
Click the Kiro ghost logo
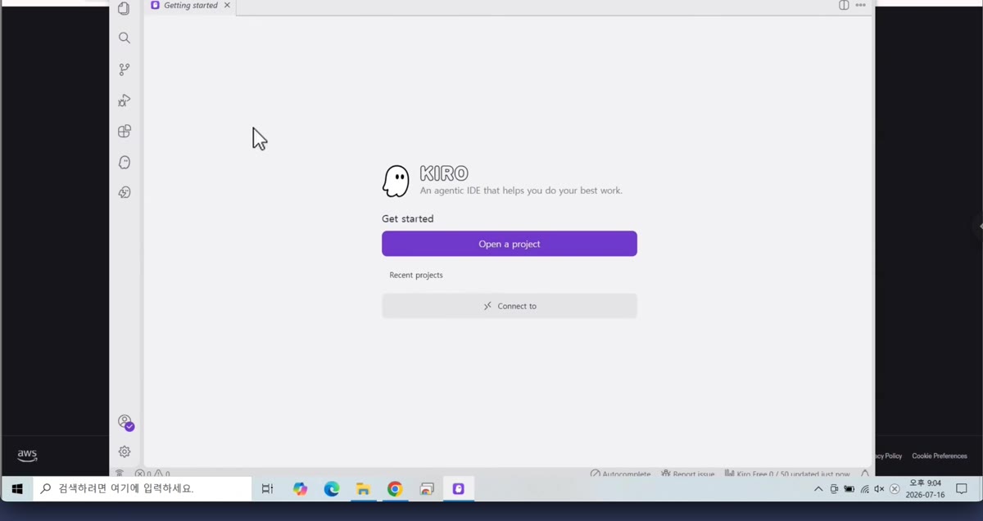(396, 182)
